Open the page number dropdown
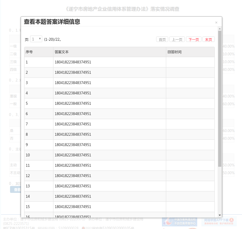The width and height of the screenshot is (242, 229). point(36,39)
